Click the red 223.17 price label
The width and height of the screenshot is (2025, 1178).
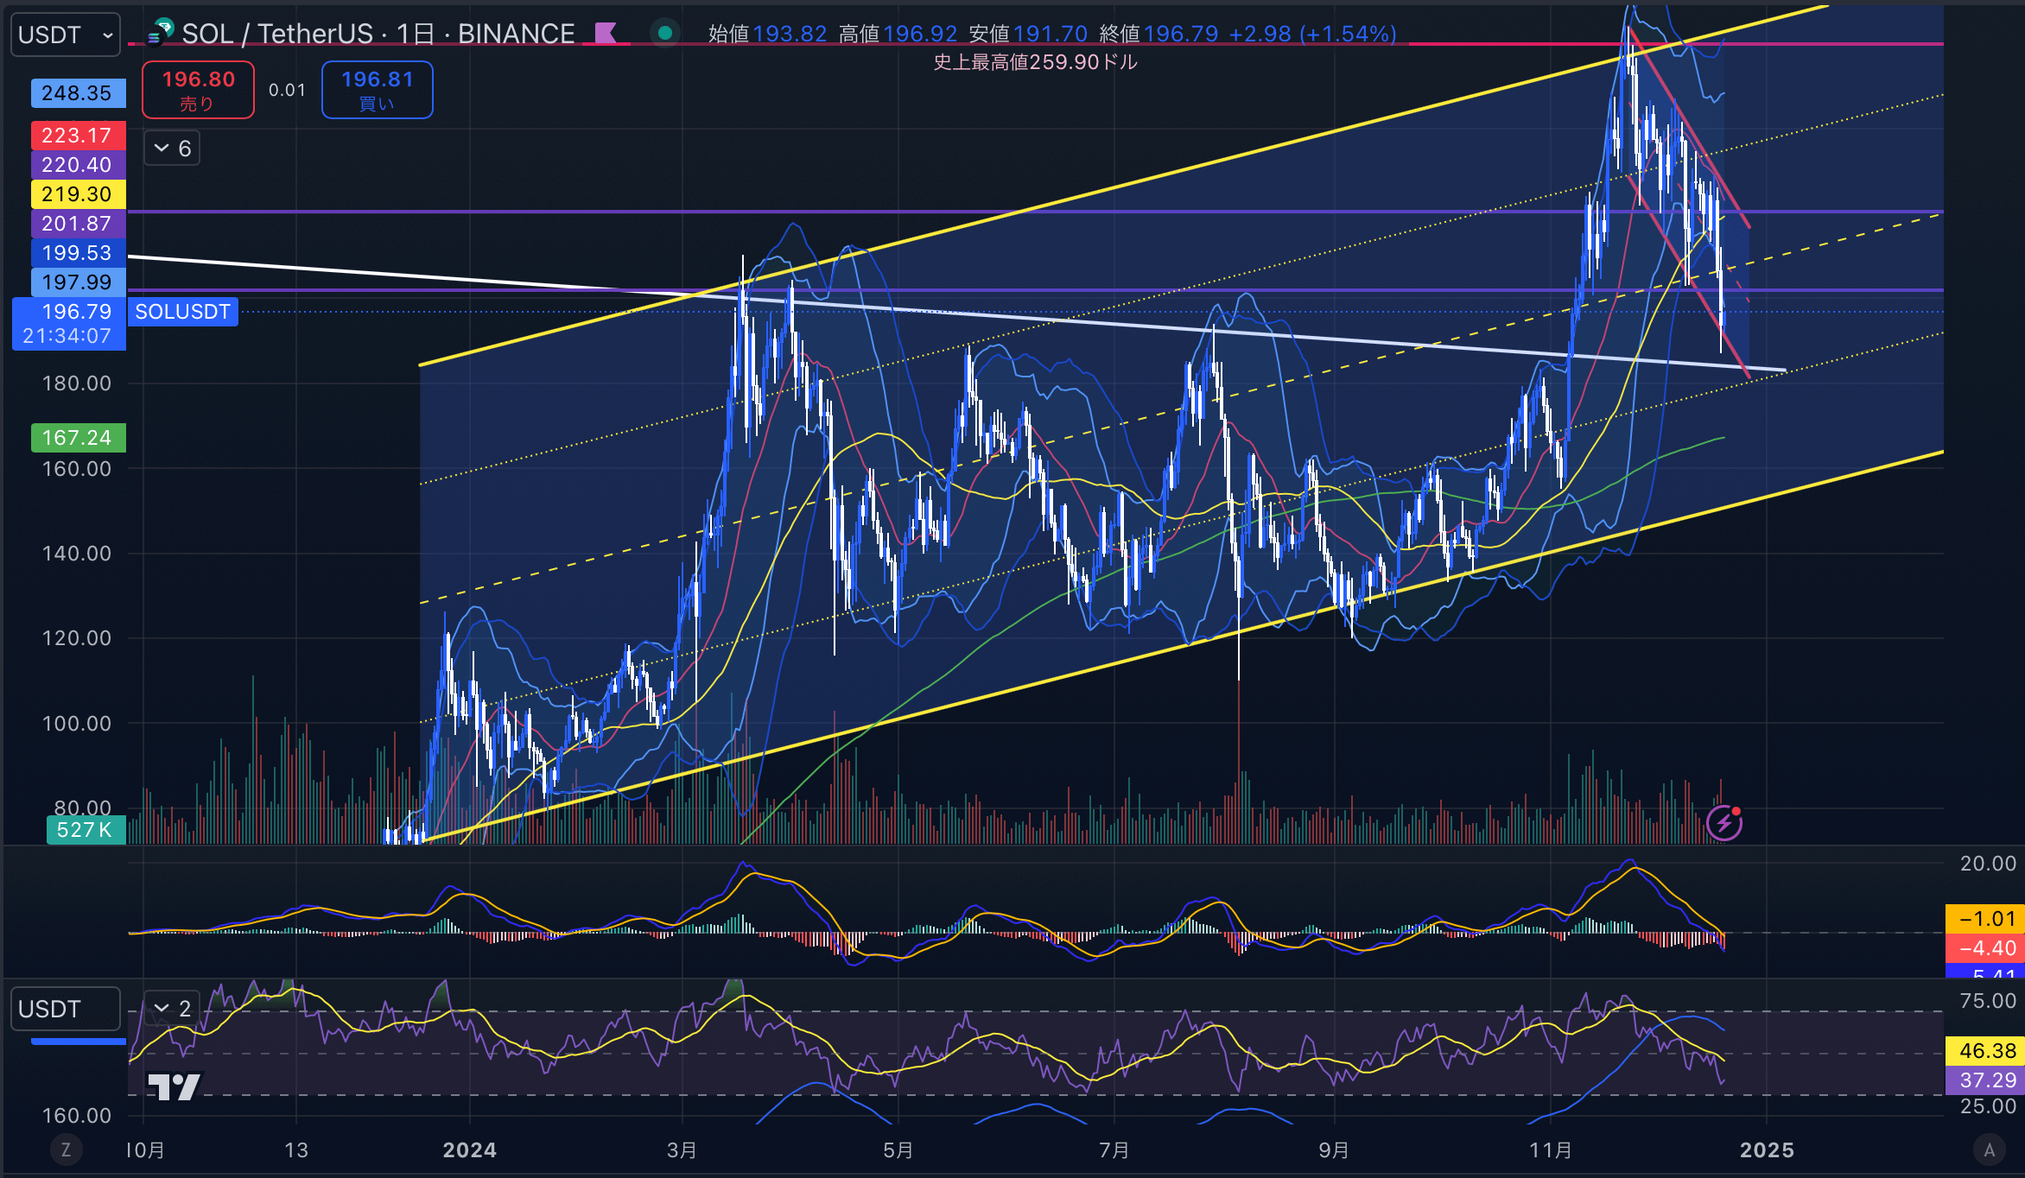[x=78, y=136]
